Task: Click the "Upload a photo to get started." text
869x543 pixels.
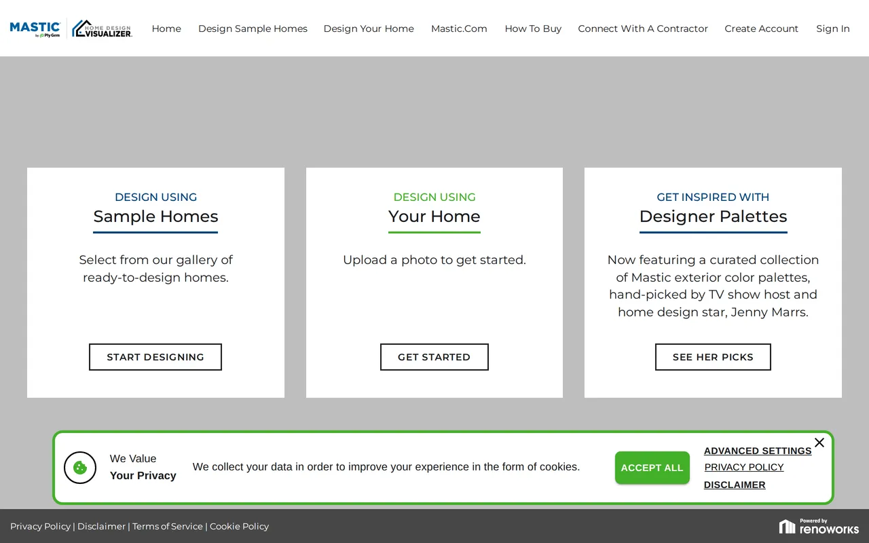Action: tap(434, 260)
